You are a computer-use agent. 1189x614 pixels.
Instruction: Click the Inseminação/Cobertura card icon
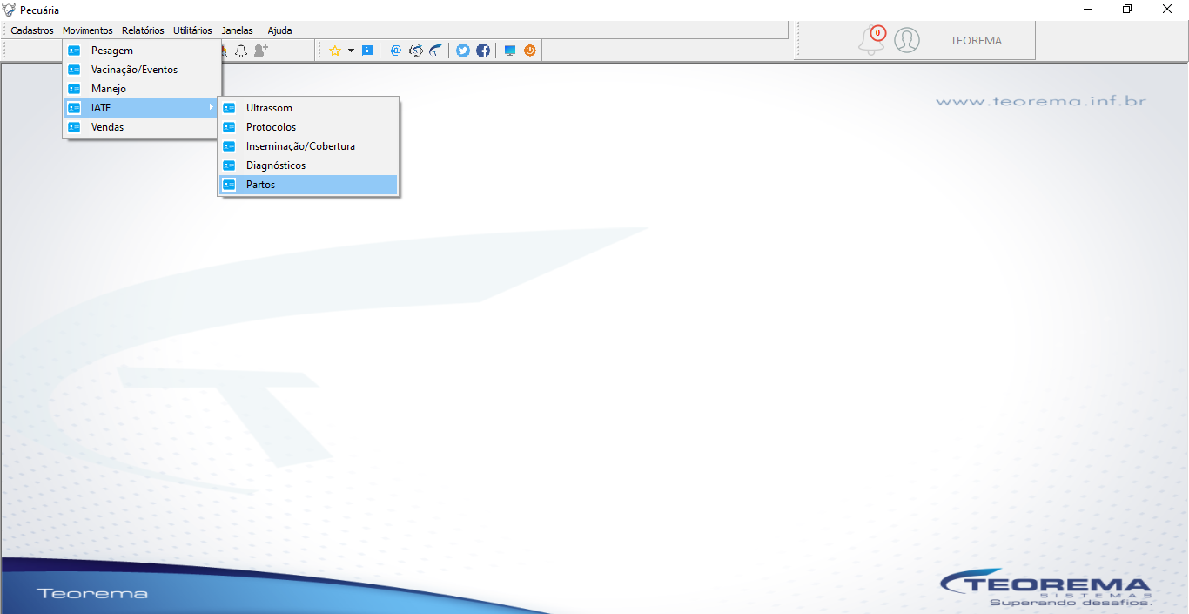[x=229, y=146]
